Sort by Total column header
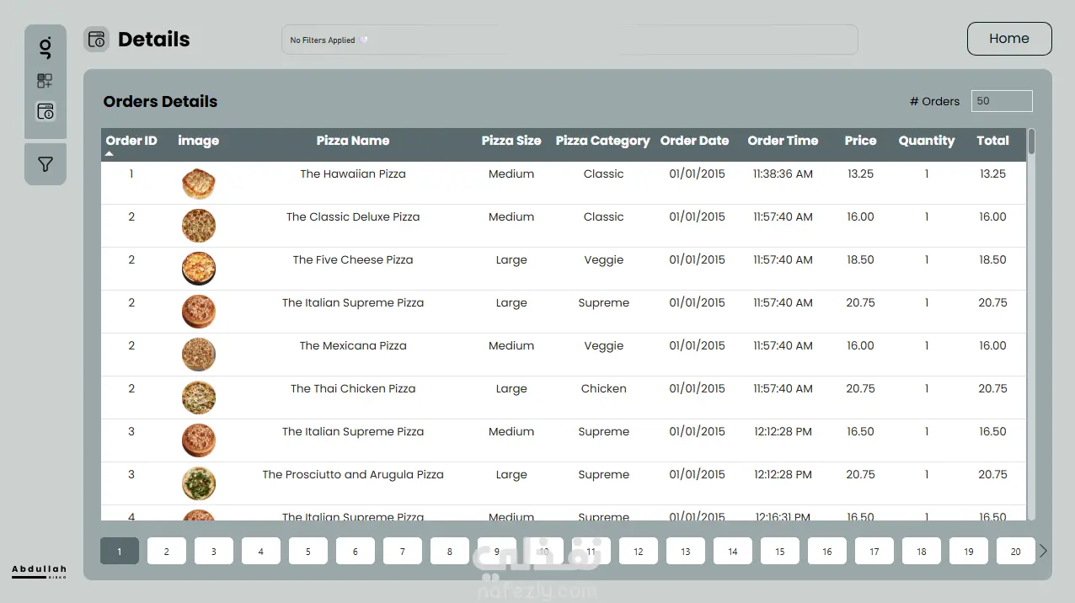The width and height of the screenshot is (1075, 603). pos(993,141)
